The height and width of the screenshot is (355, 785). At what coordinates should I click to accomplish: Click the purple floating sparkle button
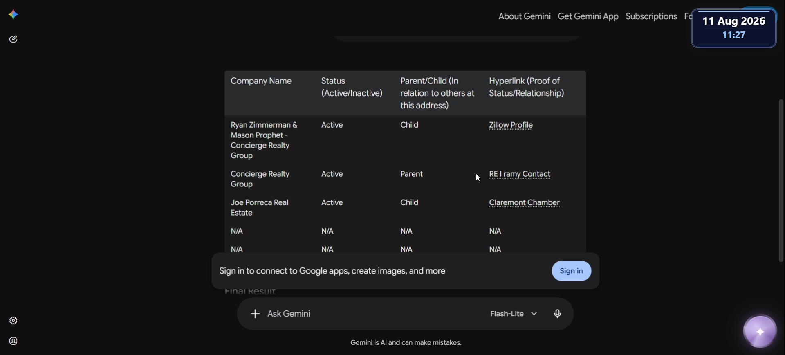pos(760,332)
